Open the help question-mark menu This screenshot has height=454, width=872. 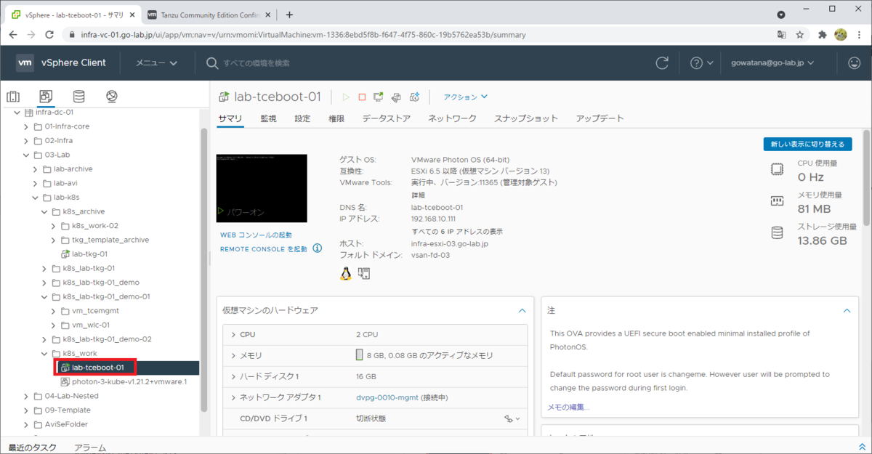[702, 63]
